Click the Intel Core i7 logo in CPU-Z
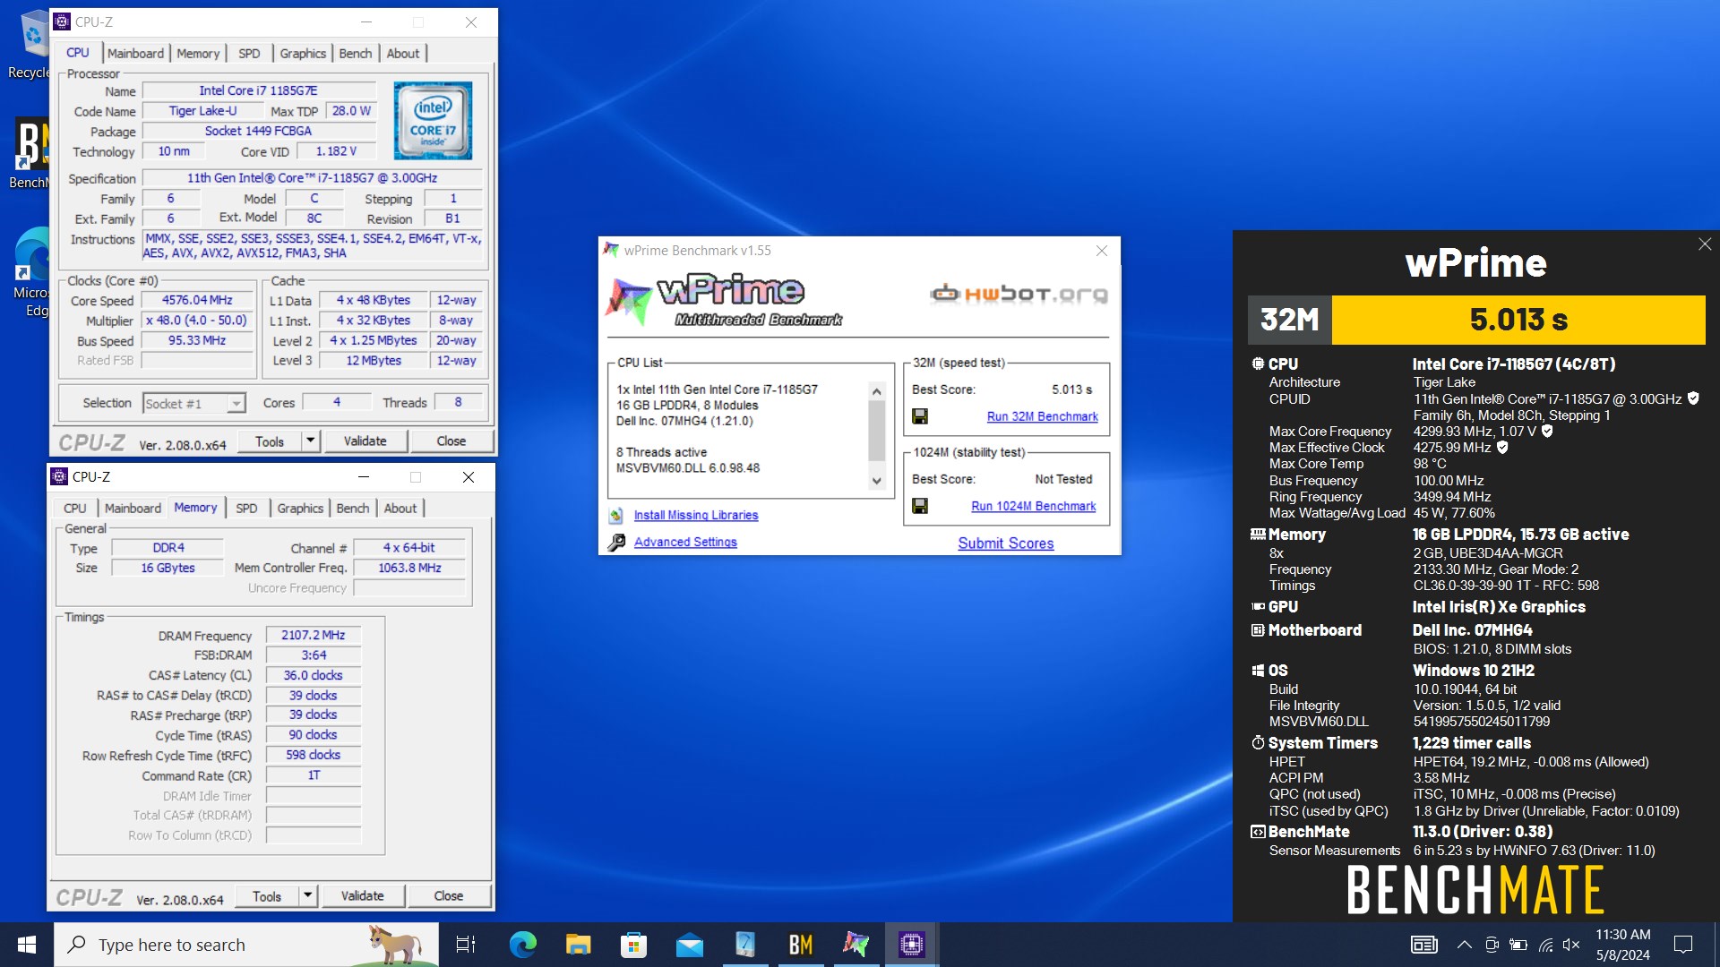 (433, 121)
